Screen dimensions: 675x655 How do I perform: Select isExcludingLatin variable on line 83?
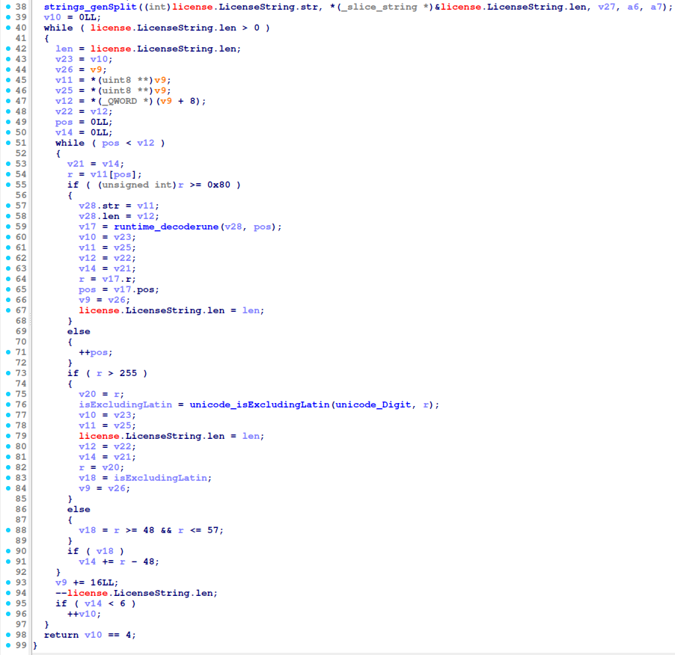pos(160,478)
